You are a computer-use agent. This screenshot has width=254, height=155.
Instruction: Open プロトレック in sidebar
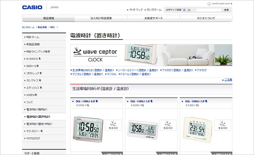[44, 73]
